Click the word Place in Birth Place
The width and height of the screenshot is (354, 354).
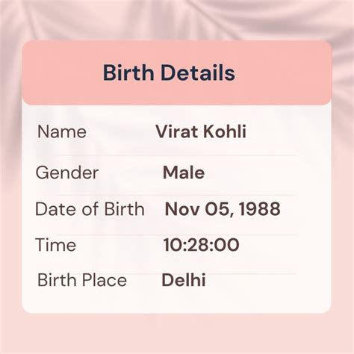pyautogui.click(x=105, y=280)
